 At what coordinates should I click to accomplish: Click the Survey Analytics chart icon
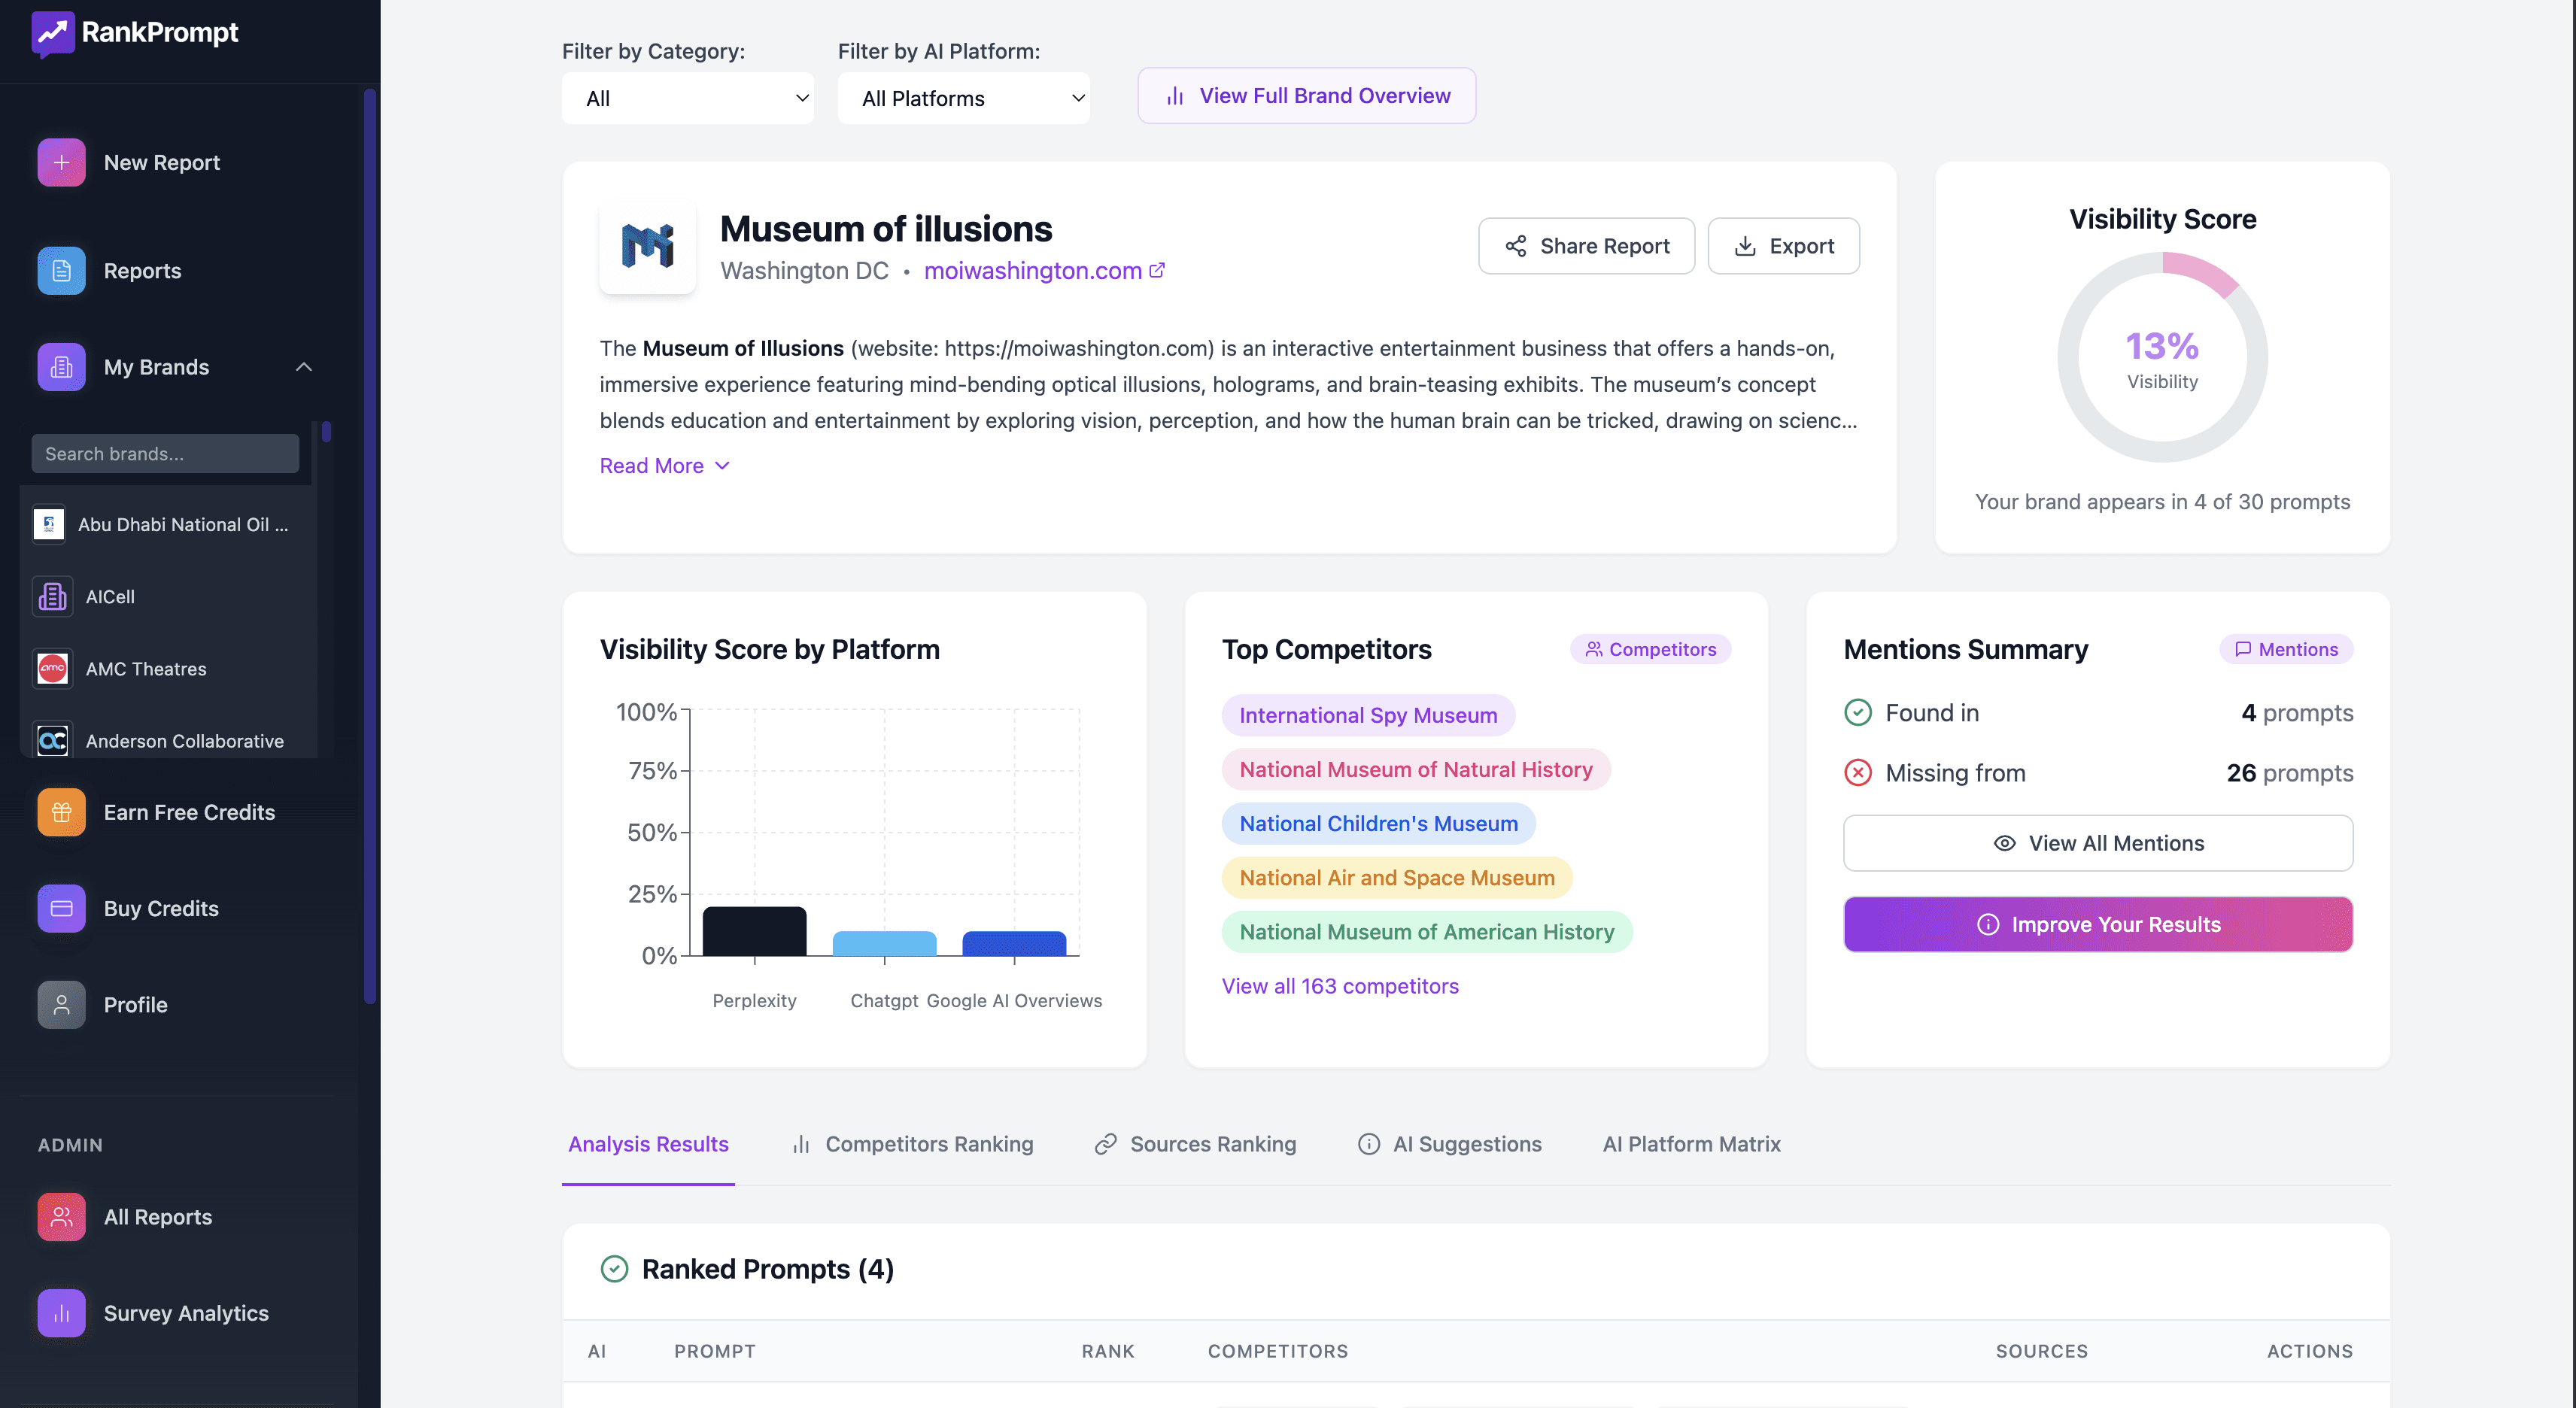(x=61, y=1313)
